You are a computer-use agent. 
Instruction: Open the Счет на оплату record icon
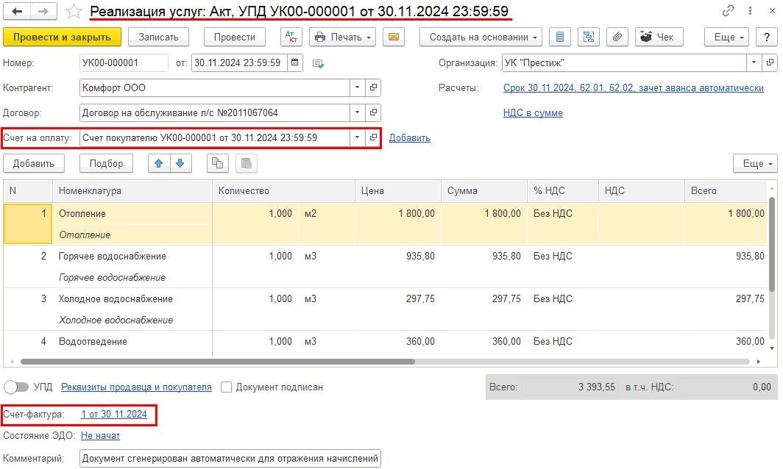[x=373, y=137]
